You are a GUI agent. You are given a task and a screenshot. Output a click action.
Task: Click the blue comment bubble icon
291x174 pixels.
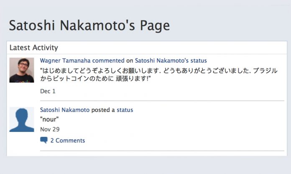(44, 140)
